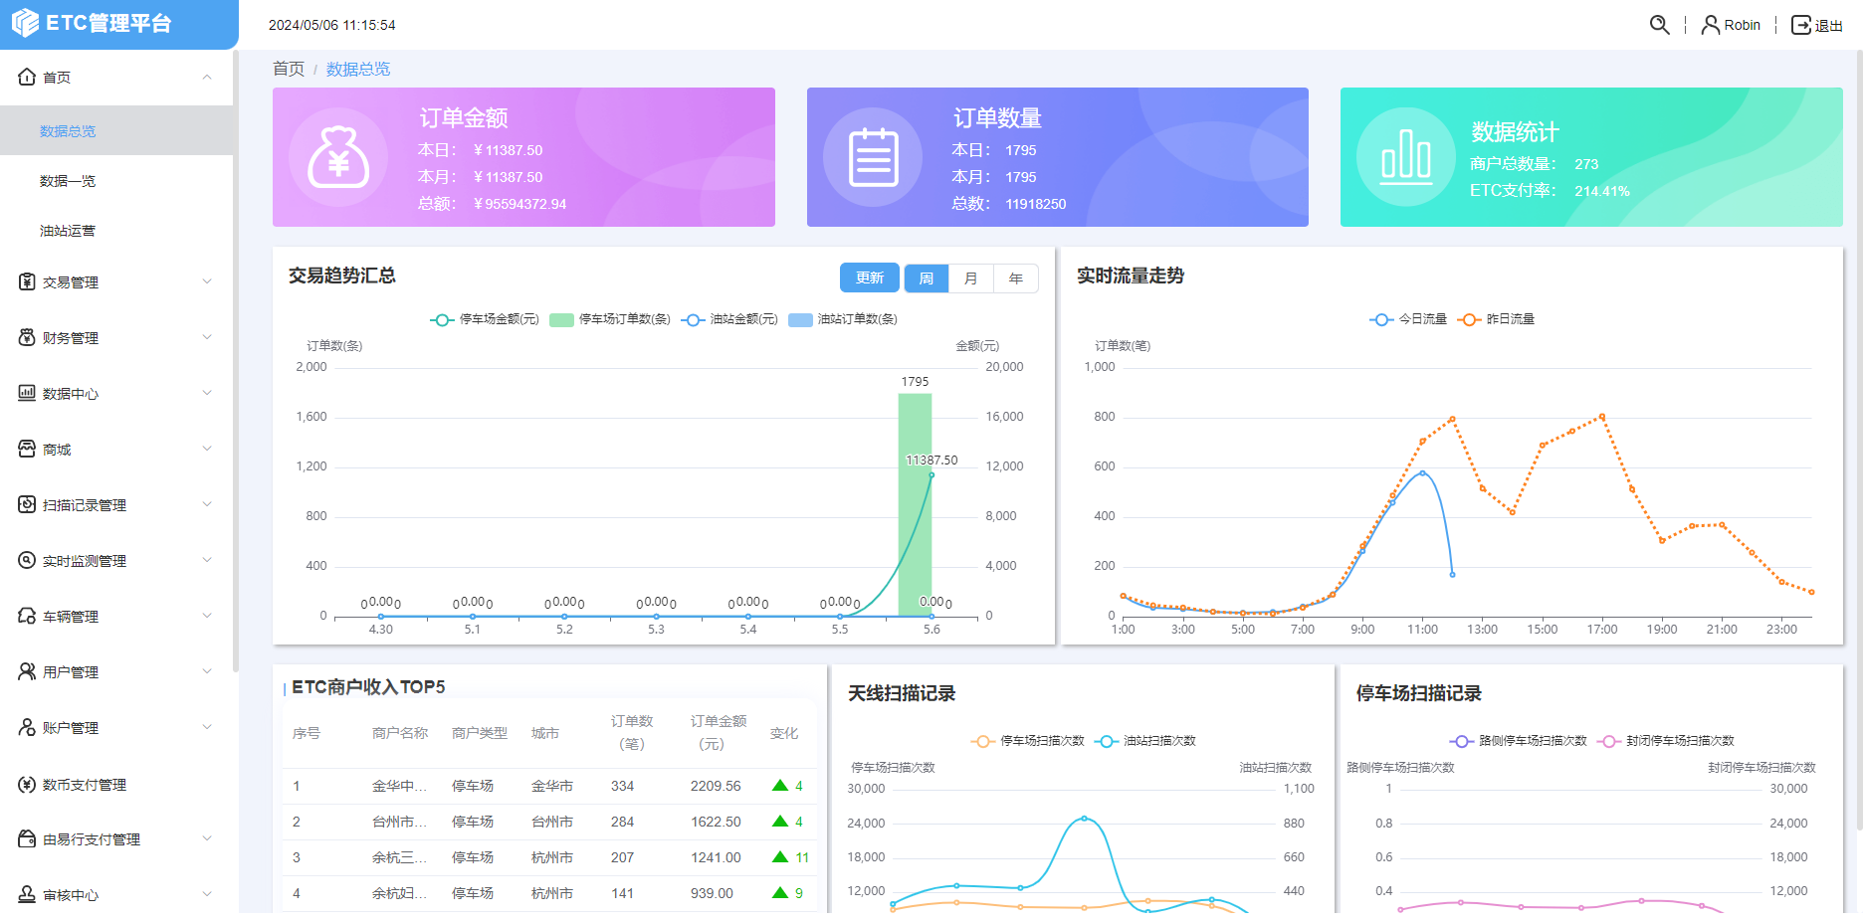
Task: Click green up arrow in 余杭三 row
Action: (780, 857)
